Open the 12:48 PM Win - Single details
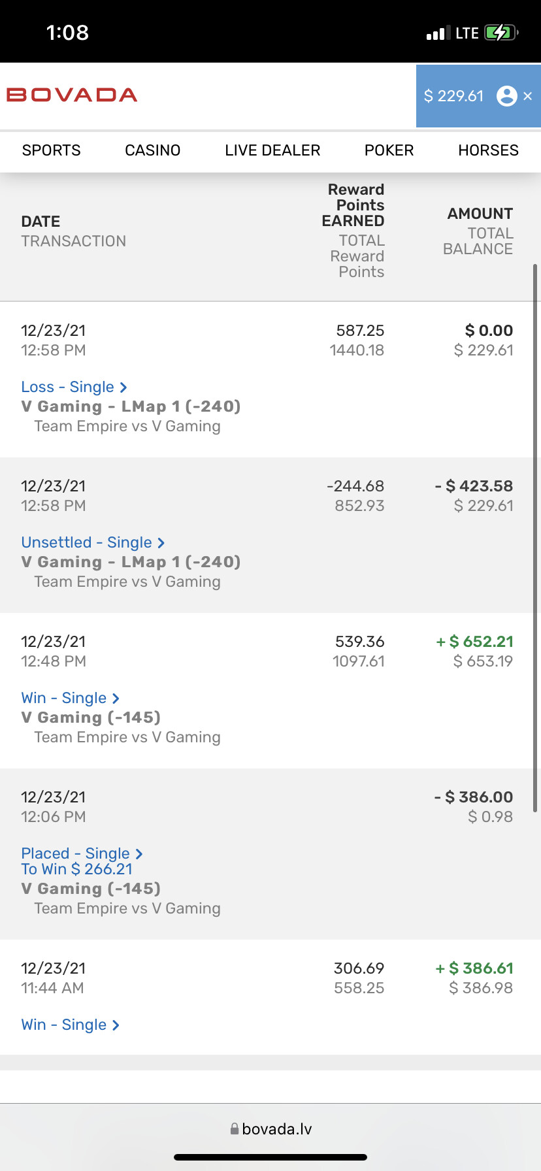Image resolution: width=541 pixels, height=1171 pixels. coord(70,698)
